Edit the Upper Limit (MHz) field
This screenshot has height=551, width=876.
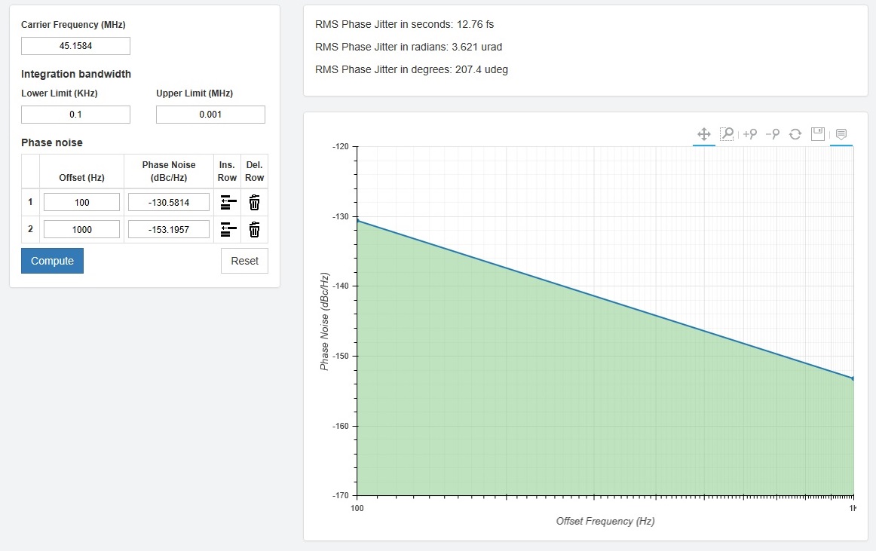click(210, 115)
